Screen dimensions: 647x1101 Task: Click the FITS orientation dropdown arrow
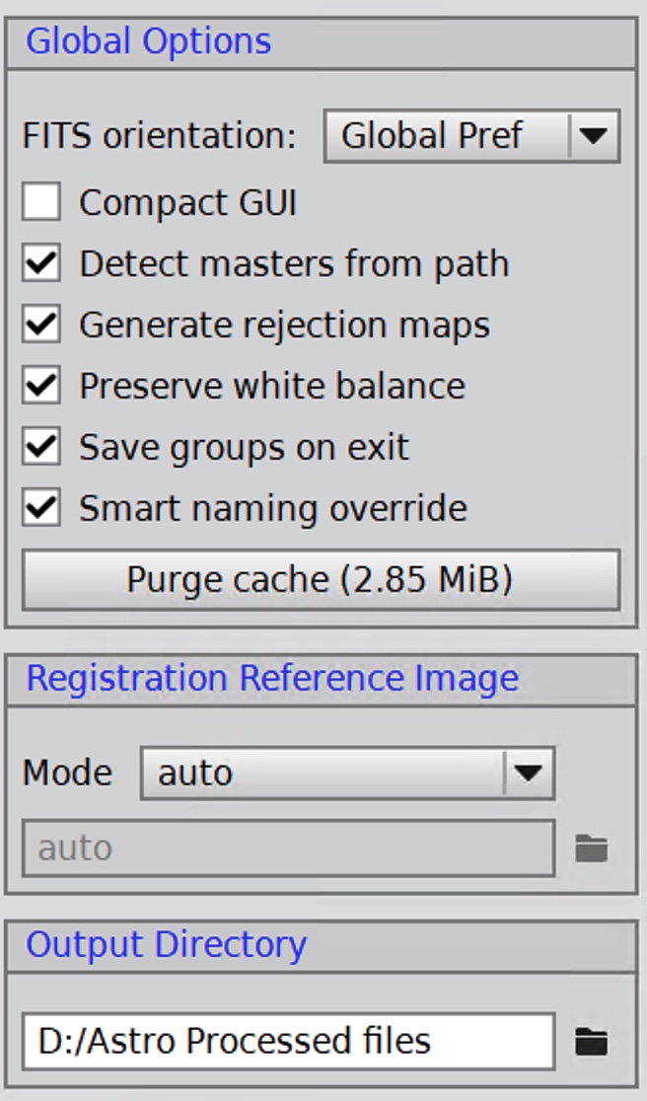(x=594, y=135)
